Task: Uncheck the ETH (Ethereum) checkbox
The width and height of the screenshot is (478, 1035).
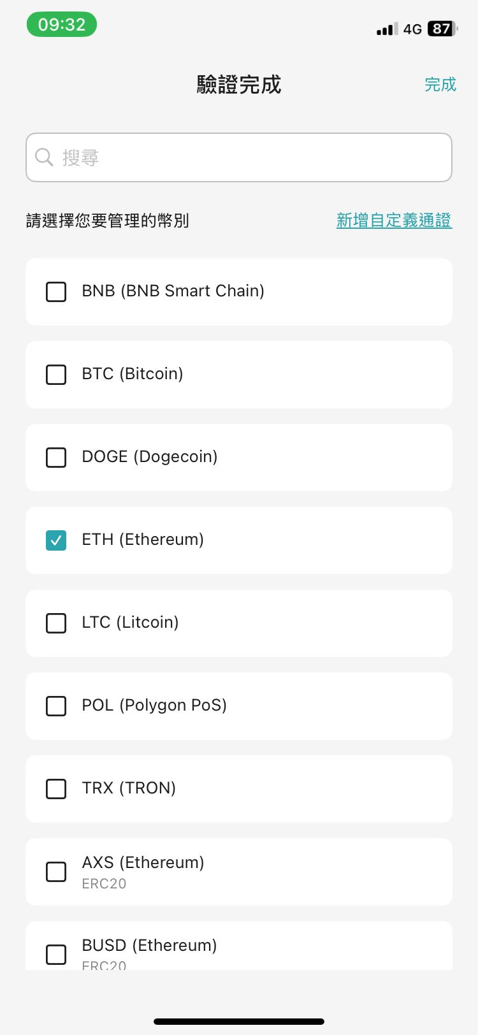Action: tap(56, 540)
